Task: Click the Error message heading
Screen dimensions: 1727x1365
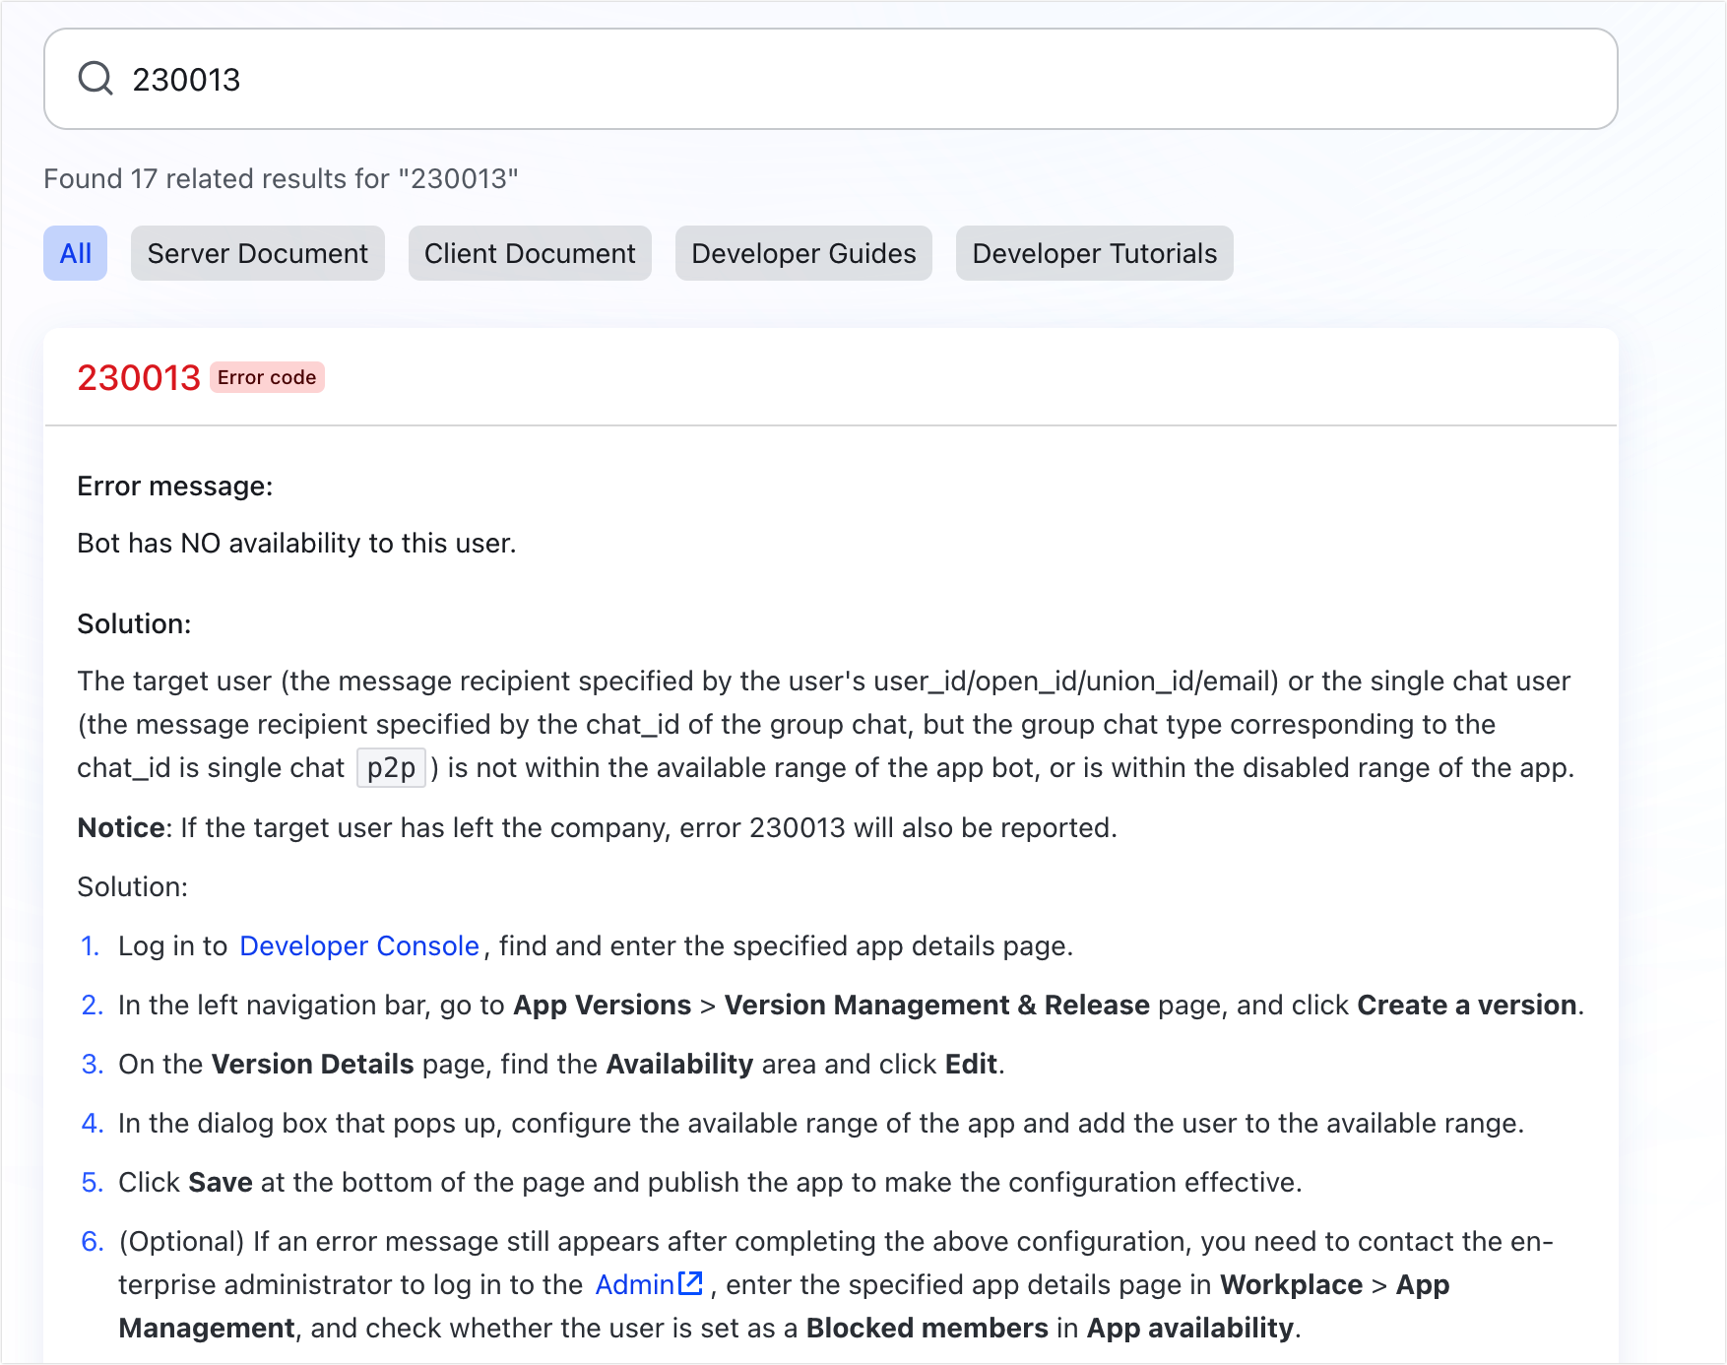Action: click(x=175, y=487)
